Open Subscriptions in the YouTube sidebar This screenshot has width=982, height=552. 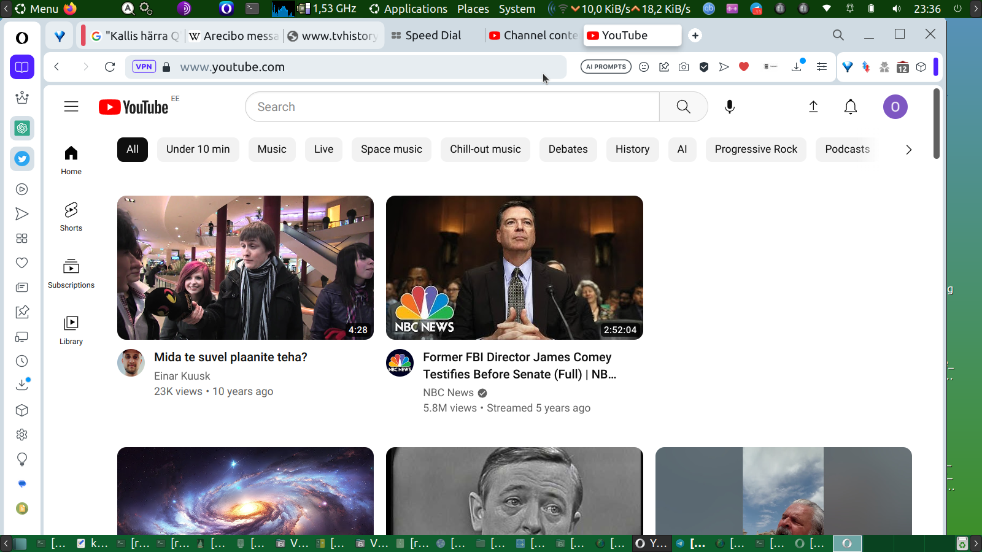[x=71, y=274]
